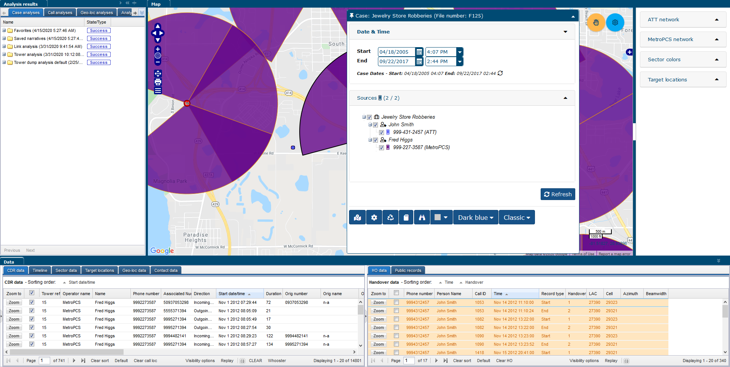Uncheck the 999-431-2457 (ATT) source checkbox

pyautogui.click(x=381, y=132)
